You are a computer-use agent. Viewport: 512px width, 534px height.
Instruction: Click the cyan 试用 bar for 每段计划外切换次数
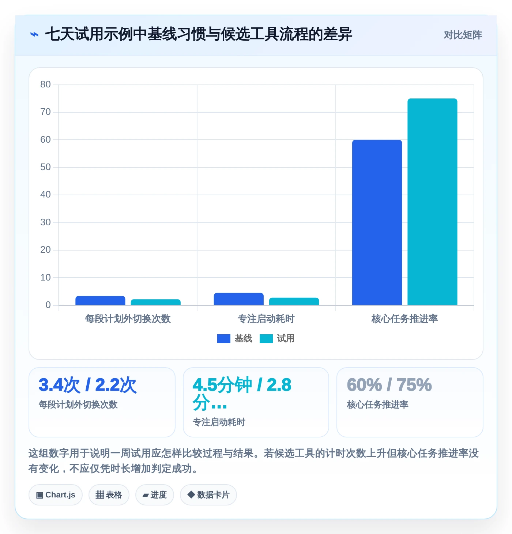(156, 302)
